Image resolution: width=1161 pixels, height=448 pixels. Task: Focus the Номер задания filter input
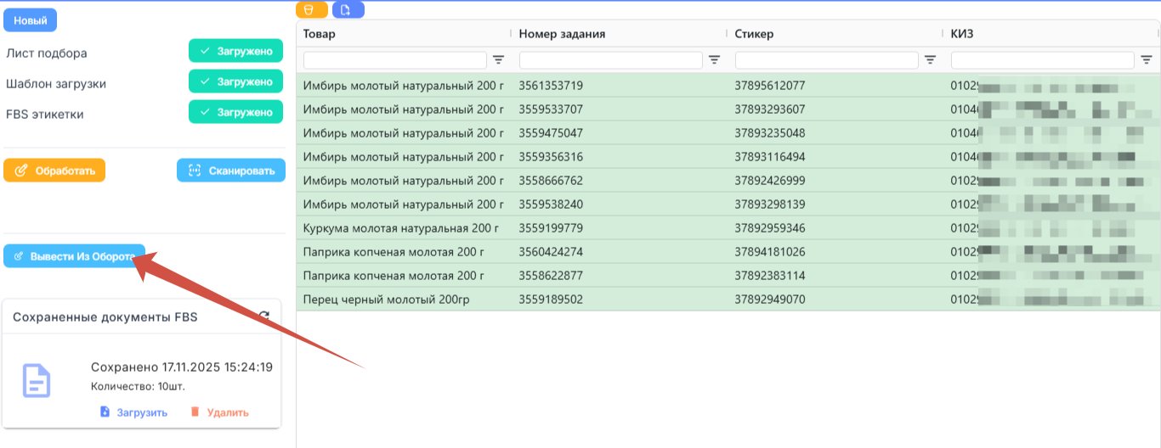[611, 60]
